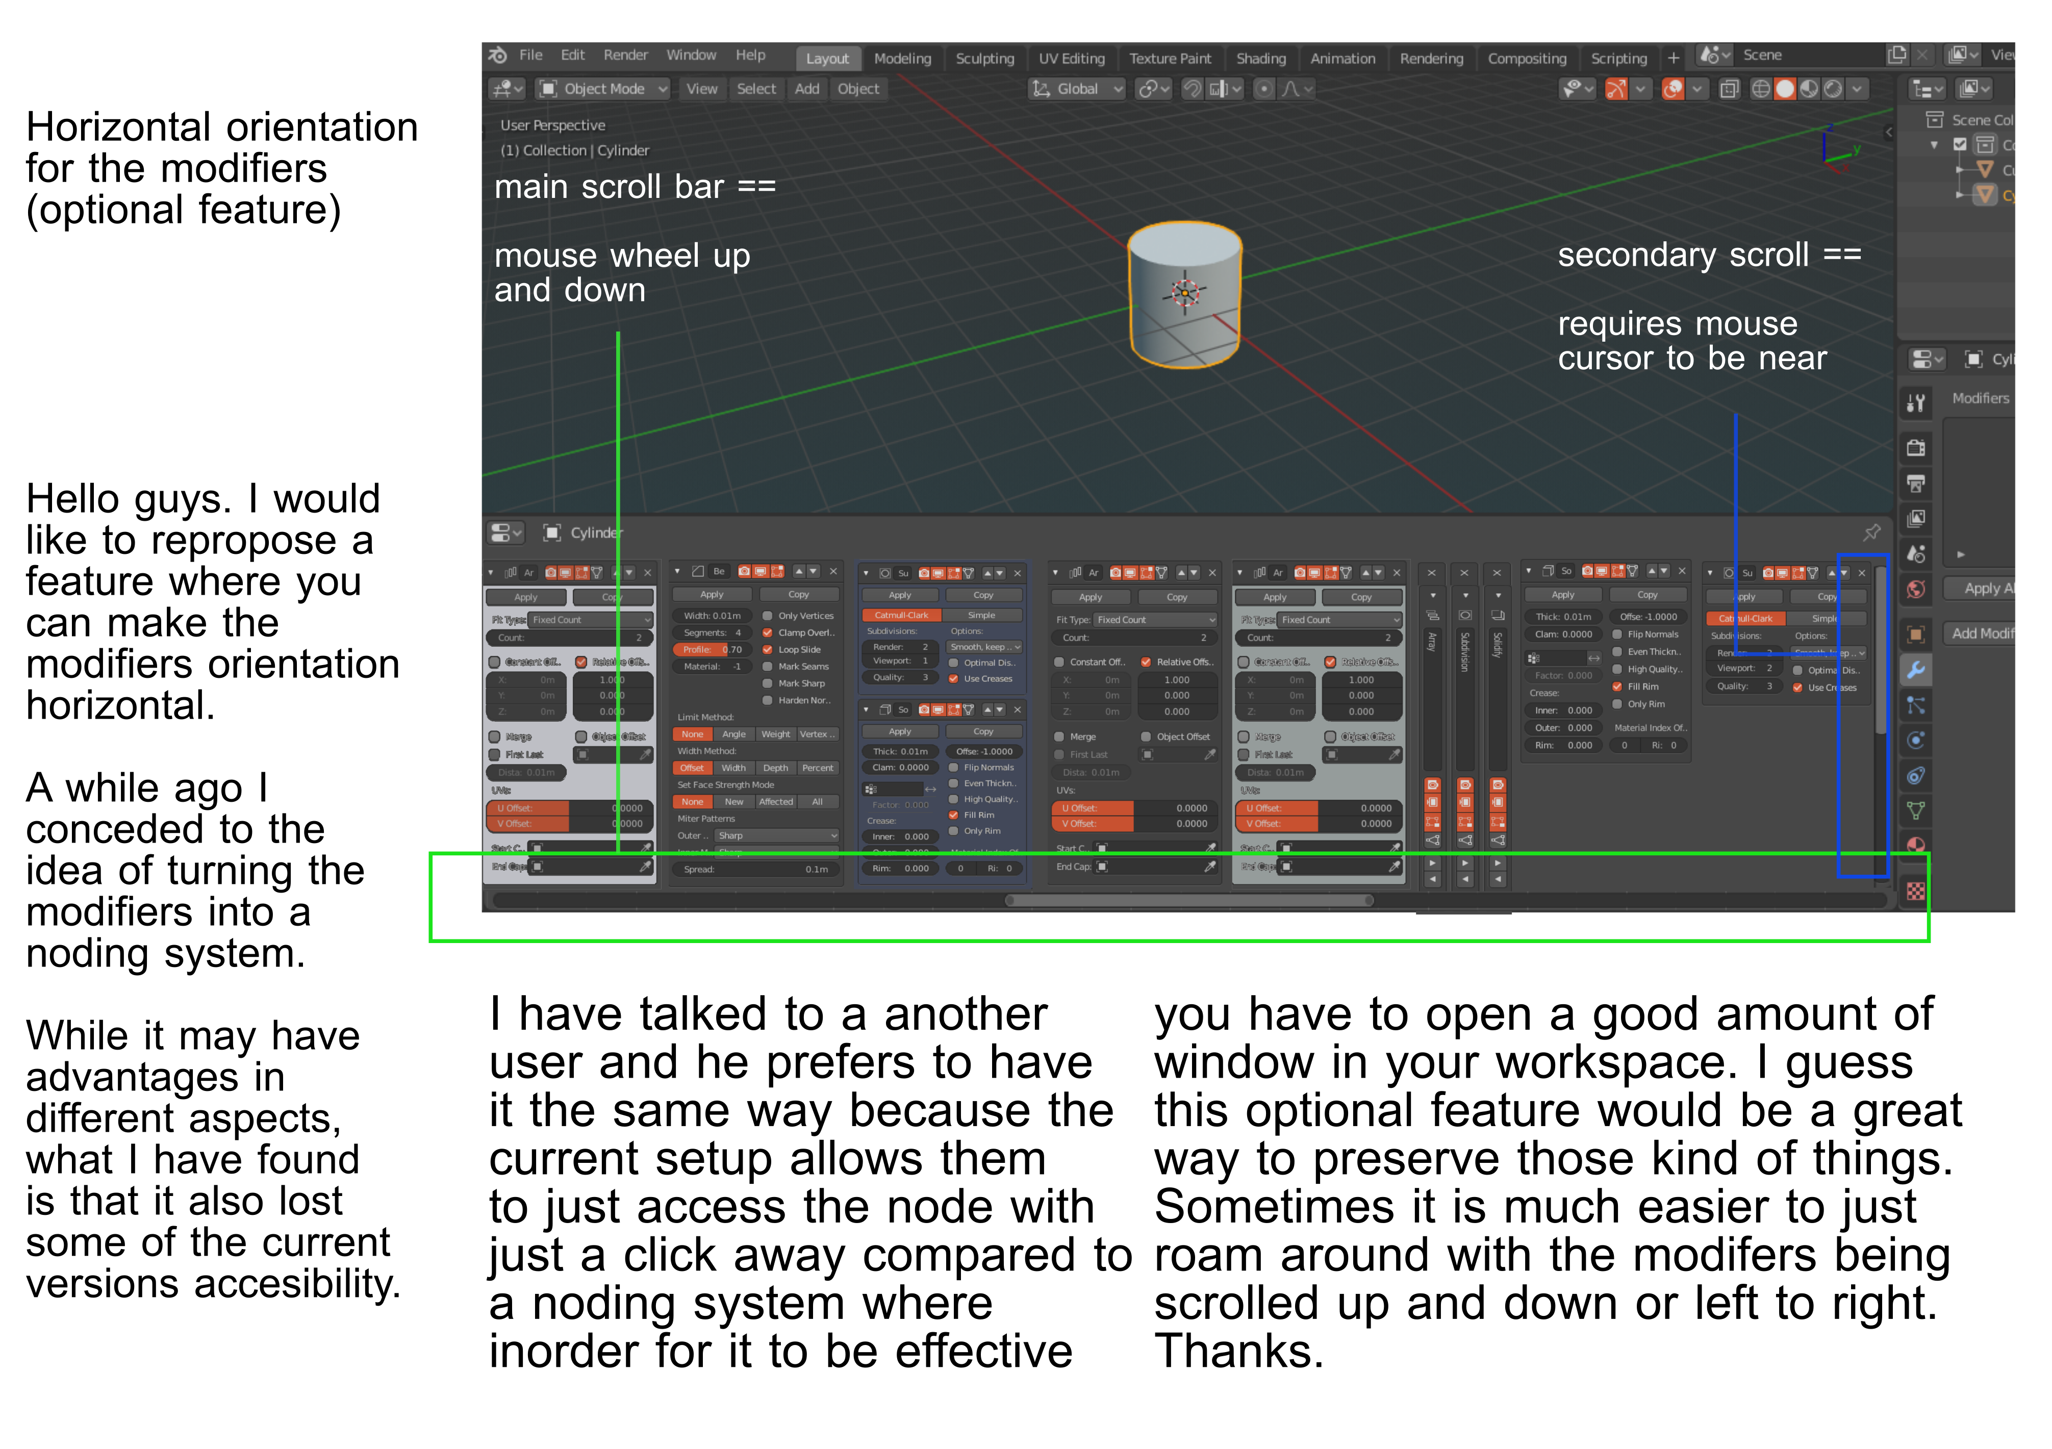Viewport: 2052px width, 1449px height.
Task: Open the viewport shading options dropdown arrow
Action: point(1858,89)
